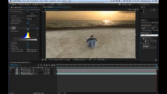Toggle the Snapping option

pos(59,5)
